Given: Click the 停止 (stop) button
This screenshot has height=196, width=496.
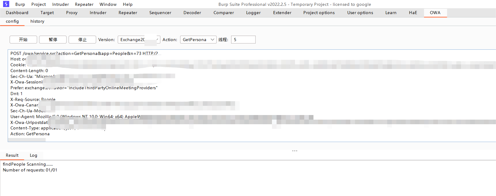Looking at the screenshot, I should click(82, 40).
